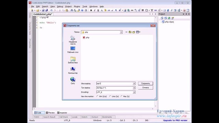Select the Win (\r\n) line marker radio
219x123 pixels.
point(97,96)
